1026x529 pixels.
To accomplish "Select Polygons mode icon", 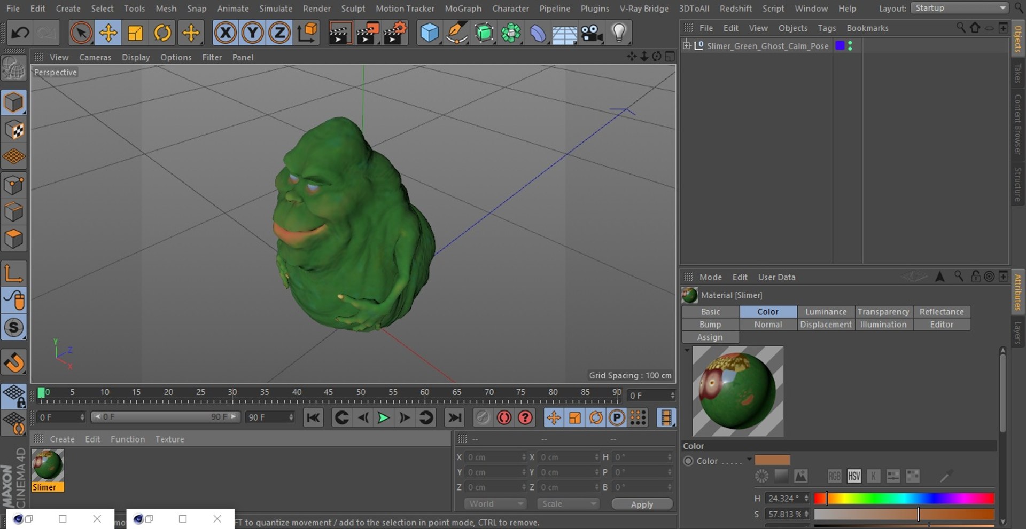I will tap(14, 239).
